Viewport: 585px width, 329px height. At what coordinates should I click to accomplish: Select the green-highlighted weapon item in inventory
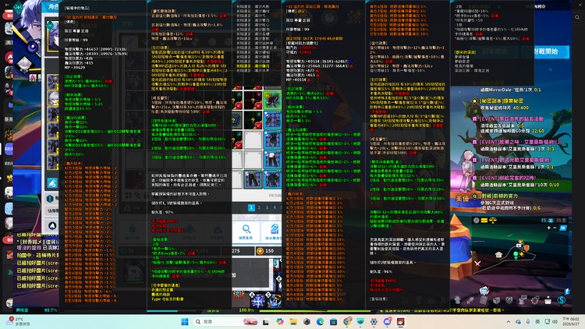click(272, 100)
